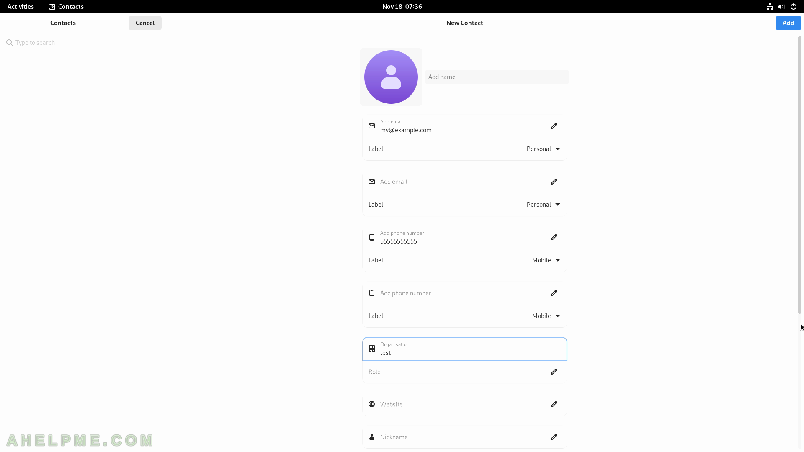
Task: Click the globe icon in the Website row
Action: [371, 404]
